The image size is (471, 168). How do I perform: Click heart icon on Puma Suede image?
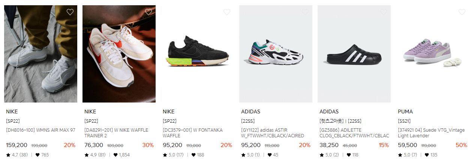click(462, 12)
